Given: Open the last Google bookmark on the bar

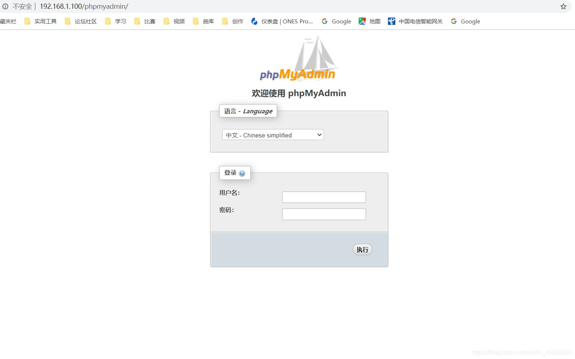Looking at the screenshot, I should [x=466, y=21].
